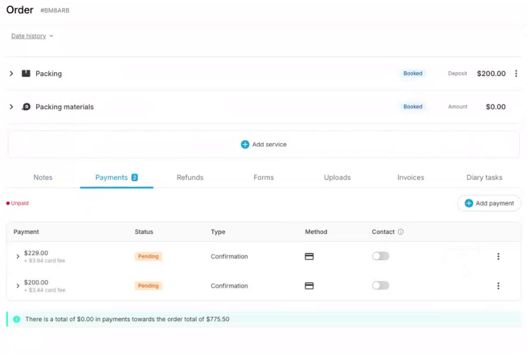
Task: Click the Type column header
Action: click(x=218, y=232)
